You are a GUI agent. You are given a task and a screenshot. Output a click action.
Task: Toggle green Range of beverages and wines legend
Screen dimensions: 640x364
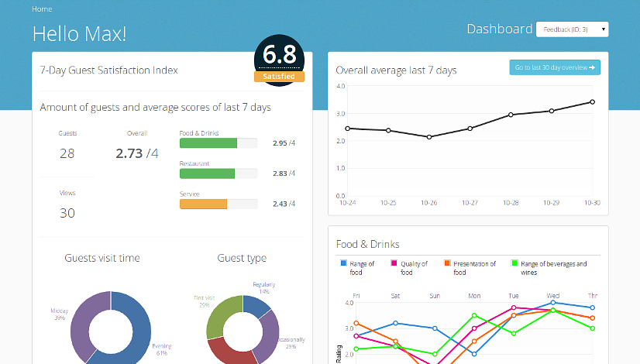pyautogui.click(x=515, y=263)
